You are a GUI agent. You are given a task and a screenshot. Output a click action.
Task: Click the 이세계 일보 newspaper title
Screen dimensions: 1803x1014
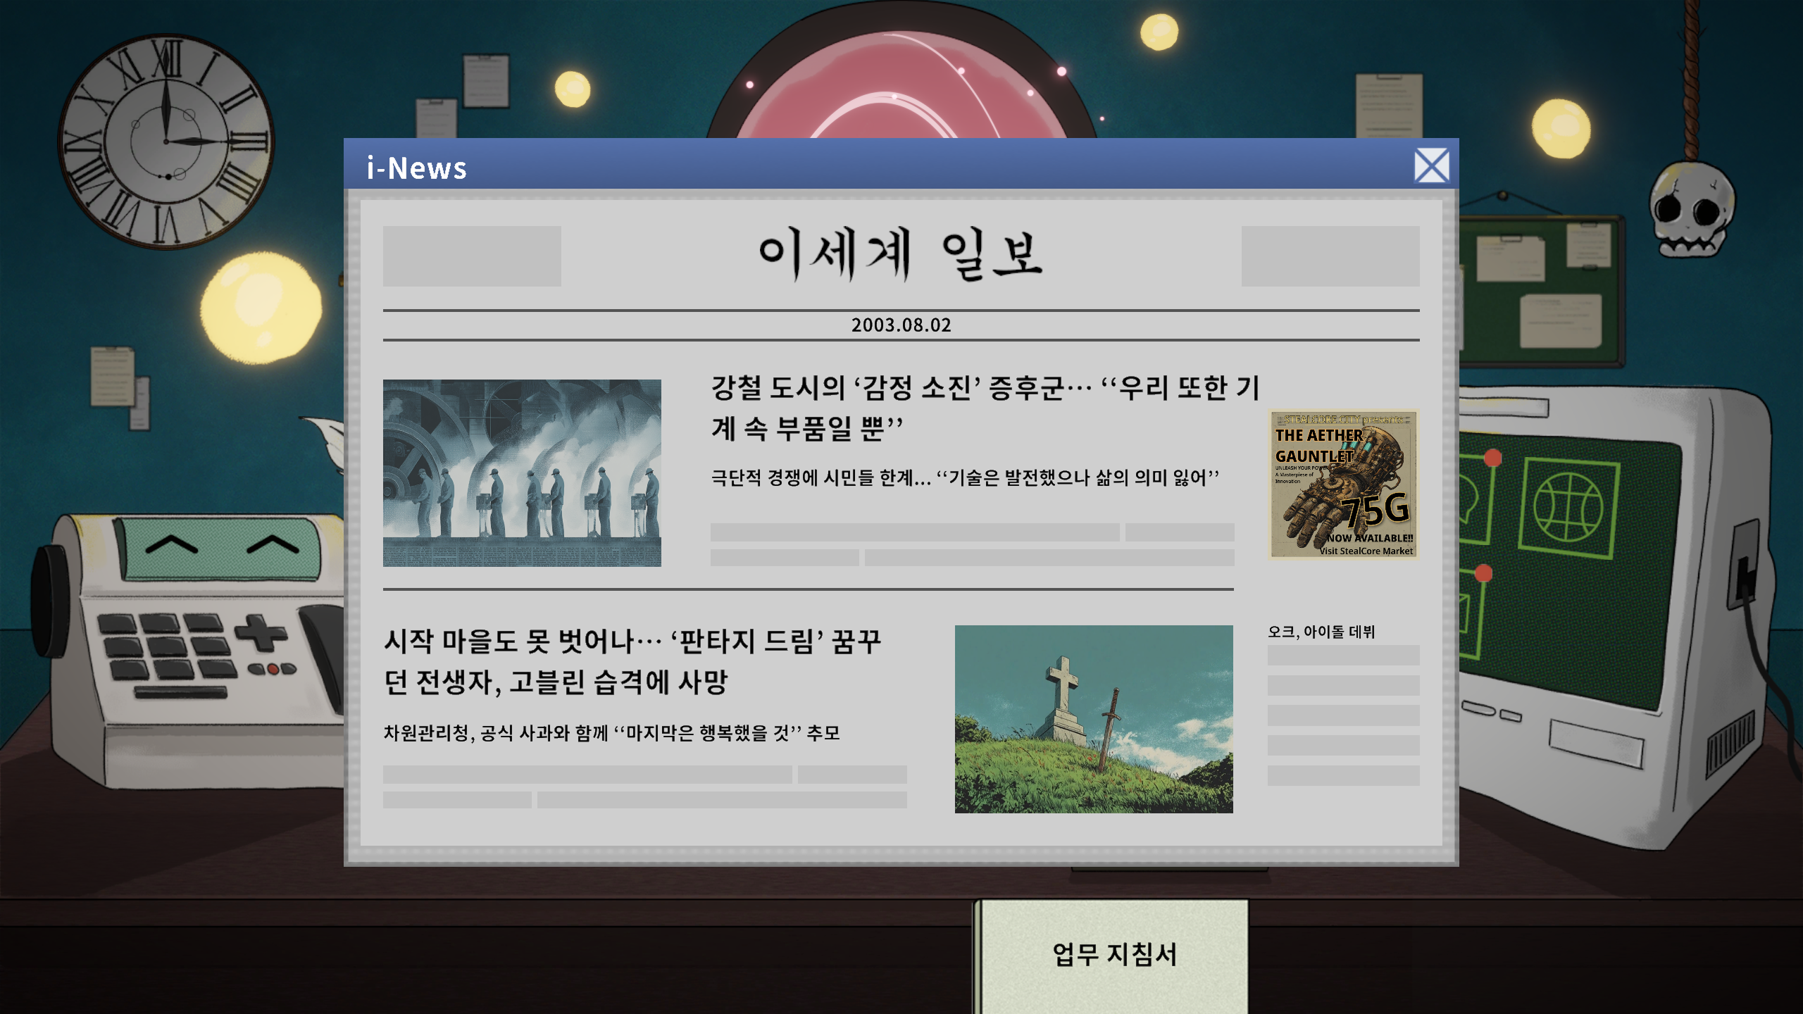(x=901, y=254)
